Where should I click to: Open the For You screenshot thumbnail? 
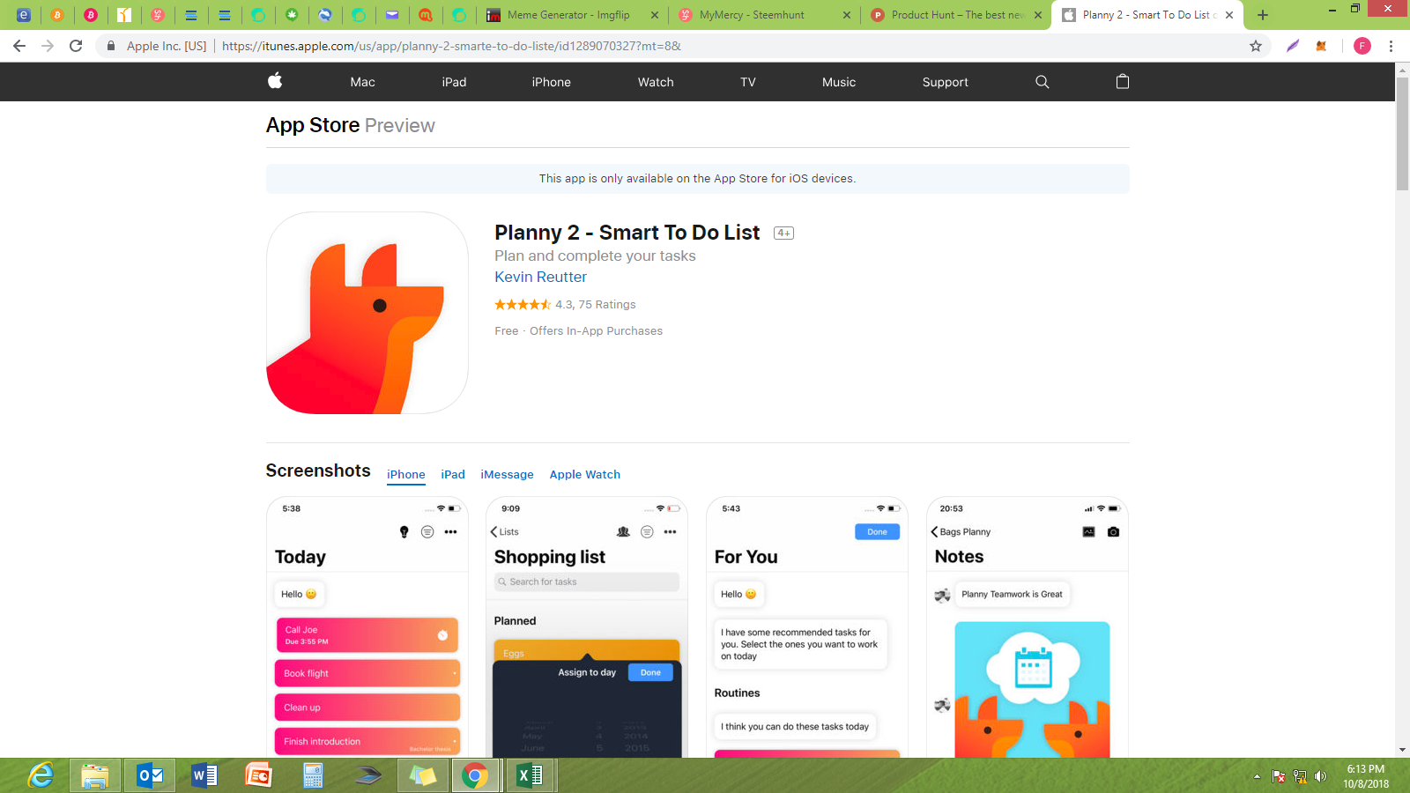pyautogui.click(x=807, y=626)
